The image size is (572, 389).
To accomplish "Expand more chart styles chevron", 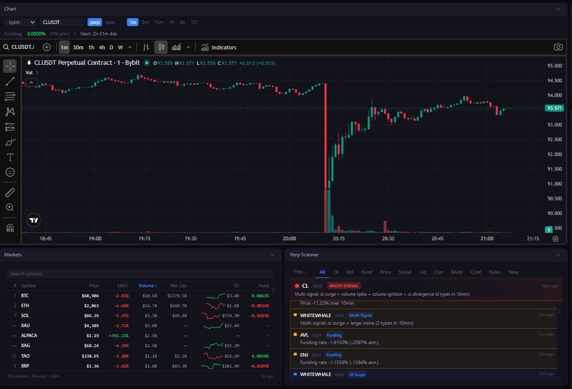I will point(188,47).
